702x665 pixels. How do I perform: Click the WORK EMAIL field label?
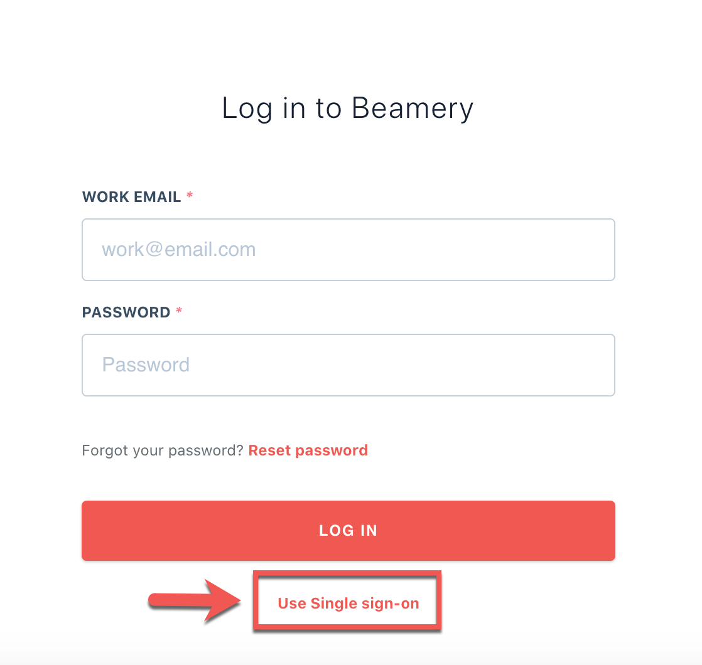pyautogui.click(x=131, y=197)
